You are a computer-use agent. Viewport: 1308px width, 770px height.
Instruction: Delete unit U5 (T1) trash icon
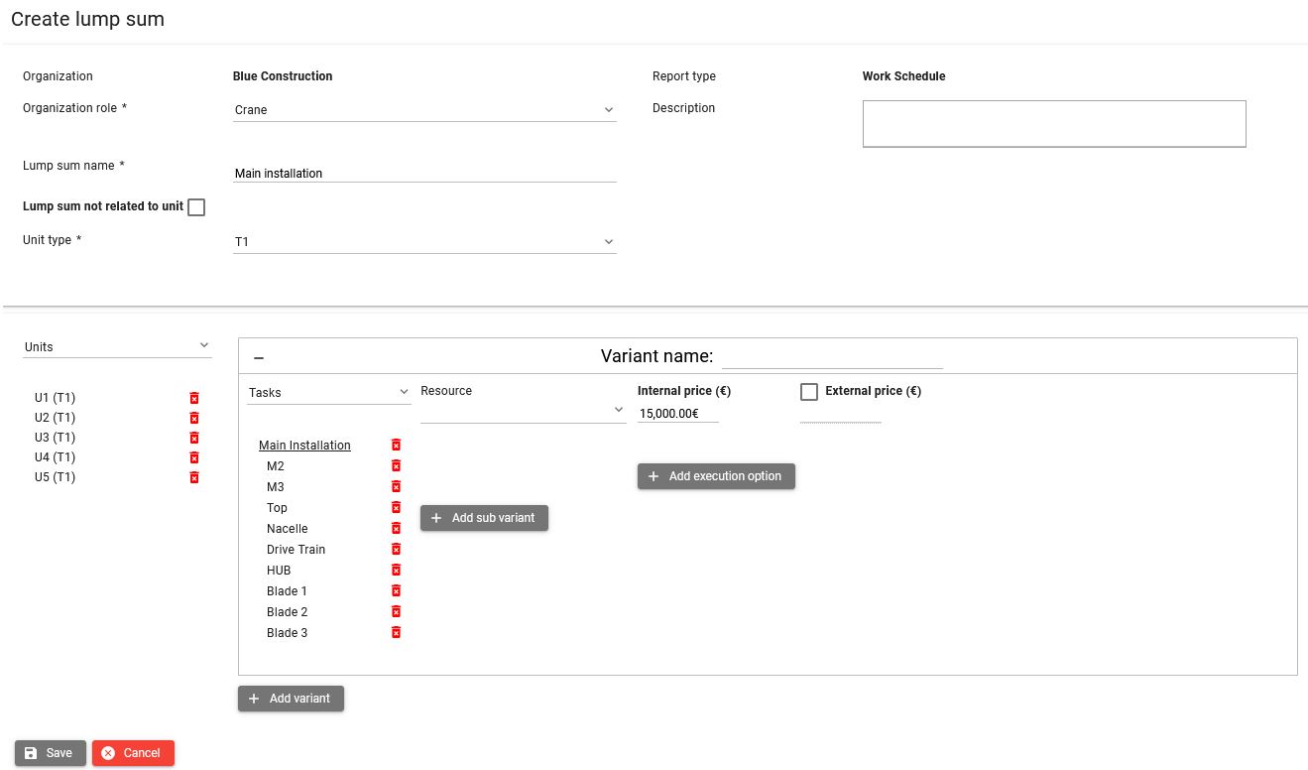pyautogui.click(x=194, y=477)
